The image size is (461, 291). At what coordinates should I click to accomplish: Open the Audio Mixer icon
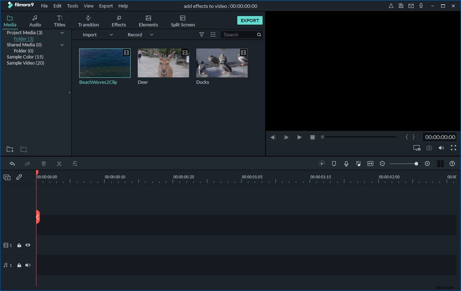(358, 163)
